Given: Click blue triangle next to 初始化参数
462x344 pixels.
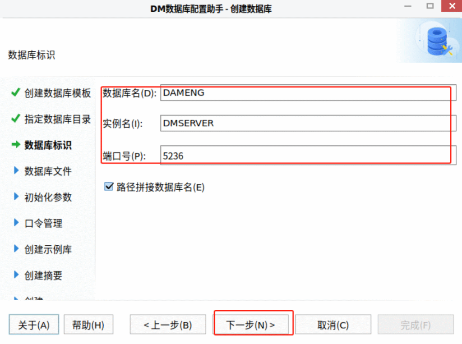Looking at the screenshot, I should click(16, 197).
